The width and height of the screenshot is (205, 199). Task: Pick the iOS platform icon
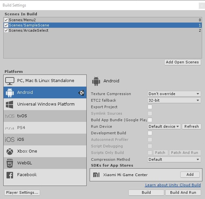click(10, 140)
